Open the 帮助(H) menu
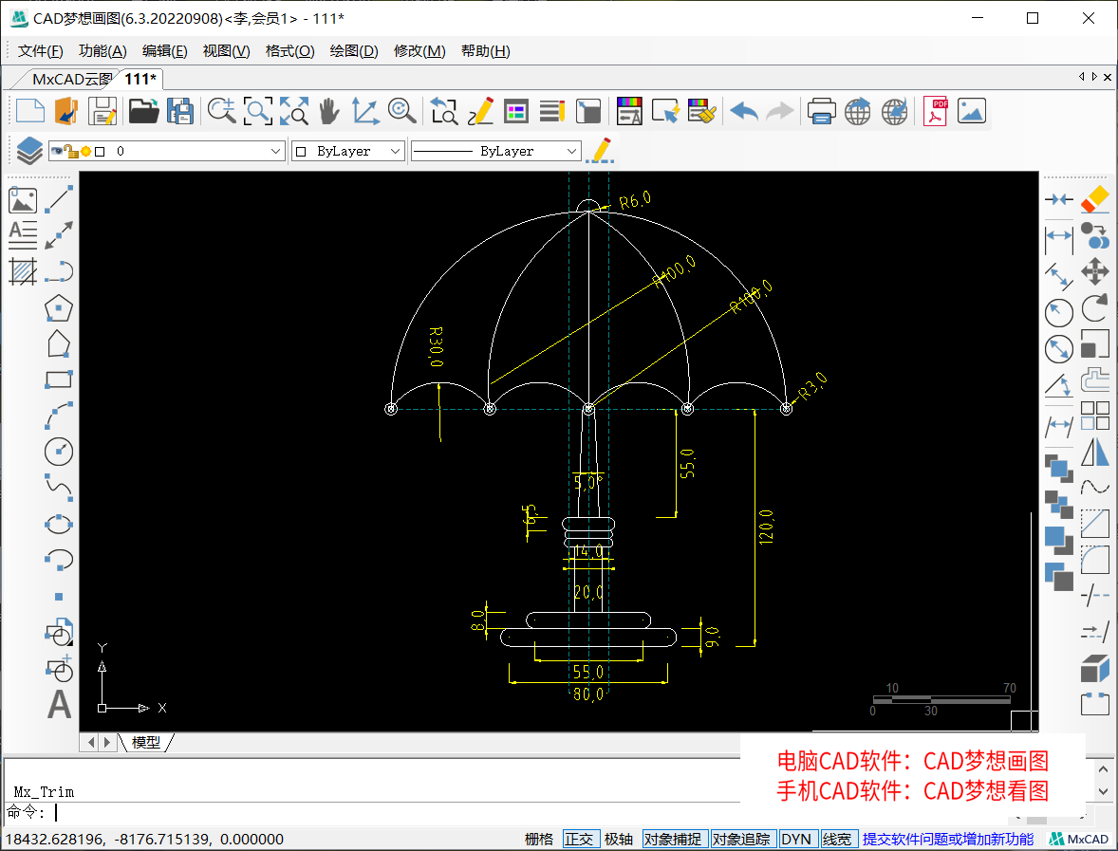This screenshot has height=851, width=1118. [x=486, y=50]
